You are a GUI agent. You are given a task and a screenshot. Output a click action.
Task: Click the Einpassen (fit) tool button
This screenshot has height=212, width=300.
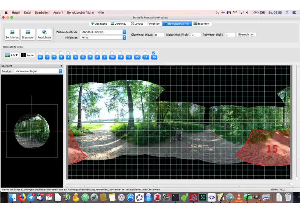coord(28,34)
